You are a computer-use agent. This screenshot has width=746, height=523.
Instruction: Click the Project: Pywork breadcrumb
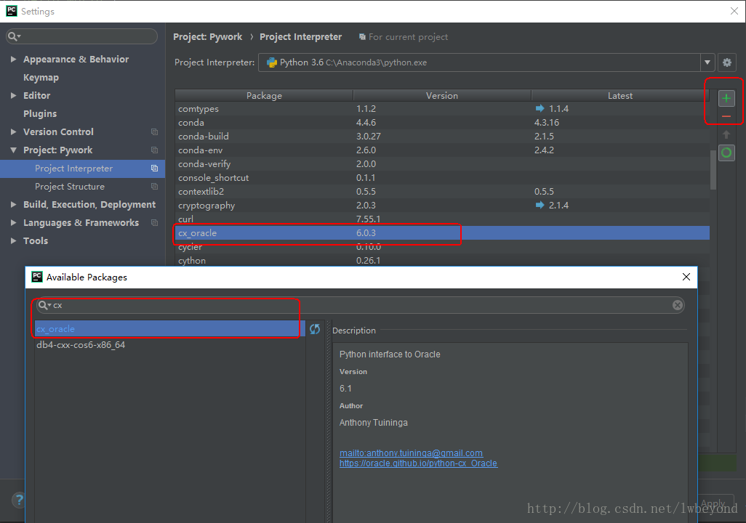pyautogui.click(x=207, y=36)
